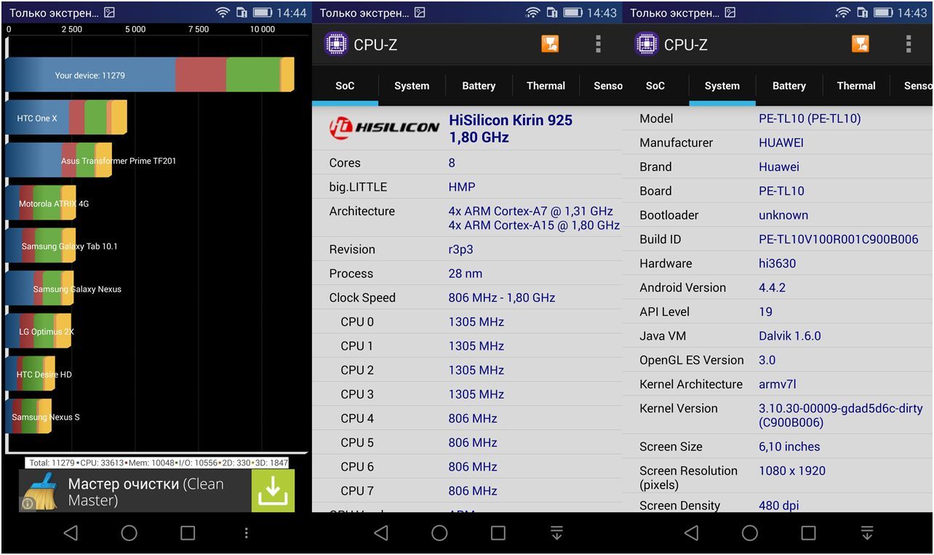This screenshot has width=934, height=555.
Task: Select the 'Your device: 11279' benchmark bar
Action: pyautogui.click(x=149, y=75)
